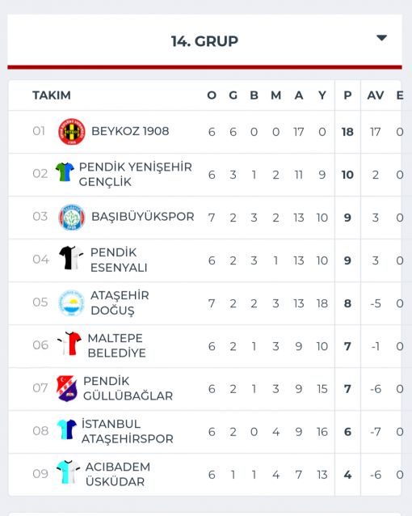Click the Pendik Güllübağlar shield crest
This screenshot has height=516, width=412.
point(67,388)
